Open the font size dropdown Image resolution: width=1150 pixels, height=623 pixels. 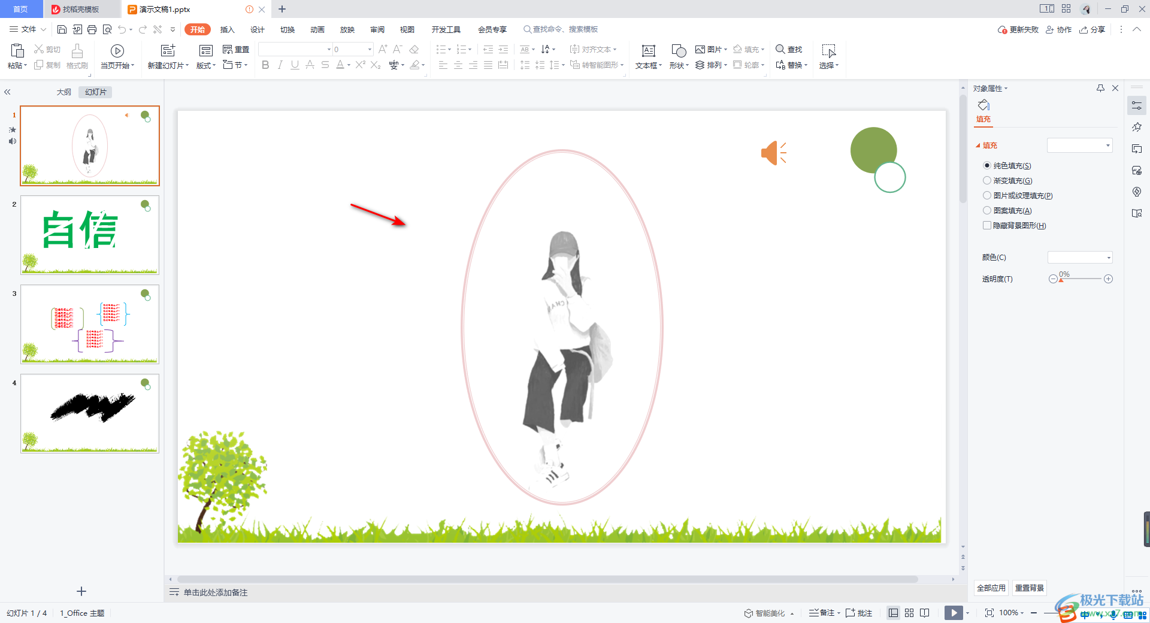[370, 49]
